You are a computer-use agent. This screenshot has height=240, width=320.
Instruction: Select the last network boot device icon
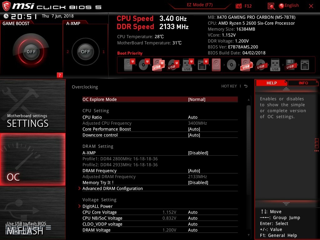coord(304,65)
